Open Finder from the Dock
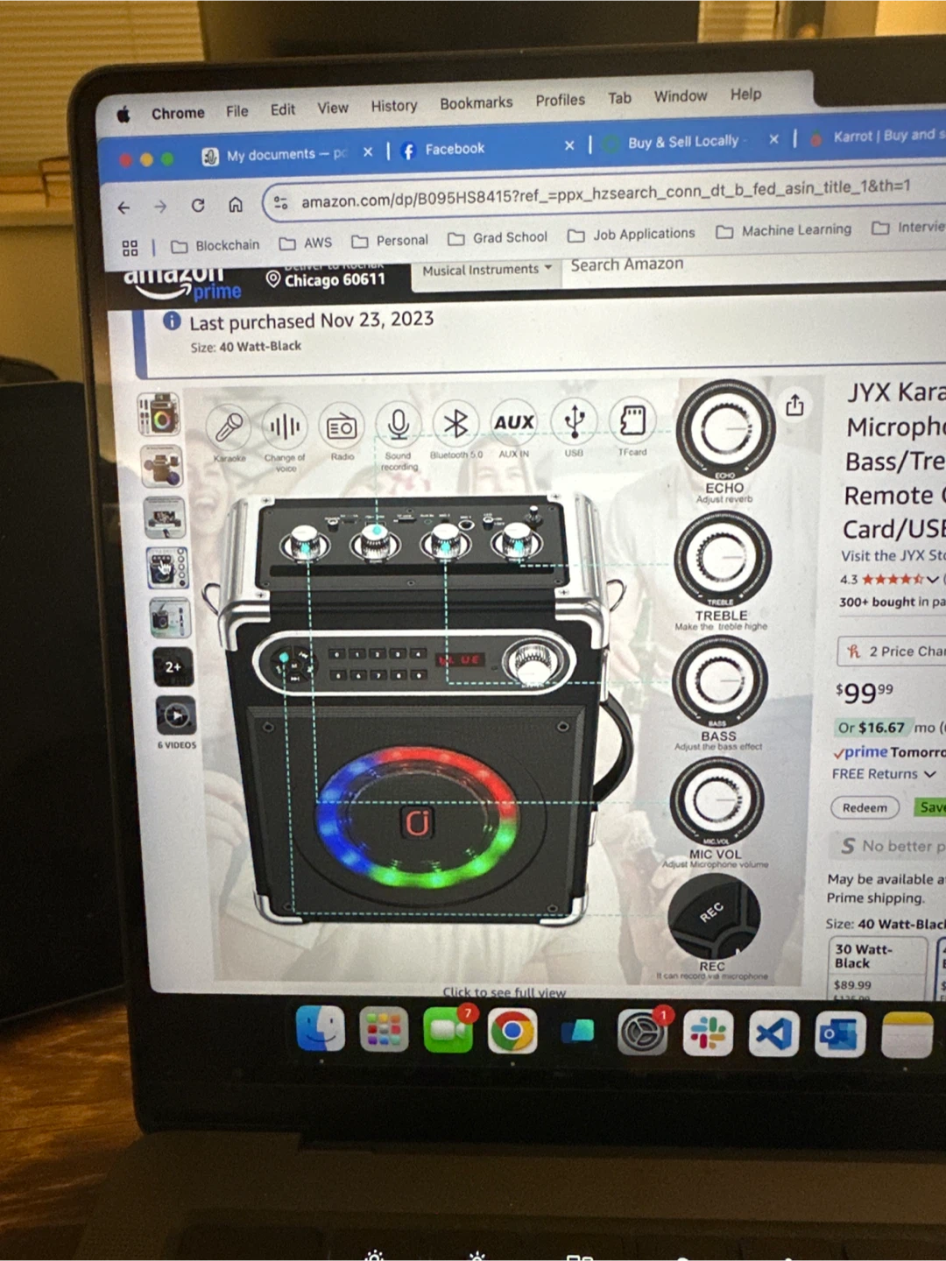 321,1029
